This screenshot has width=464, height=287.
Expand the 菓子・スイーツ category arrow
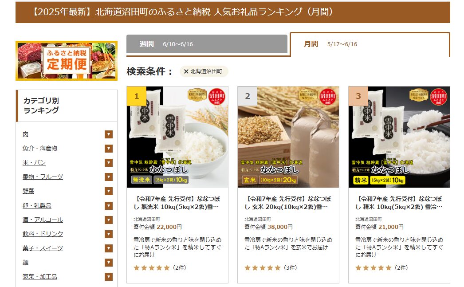pyautogui.click(x=109, y=248)
